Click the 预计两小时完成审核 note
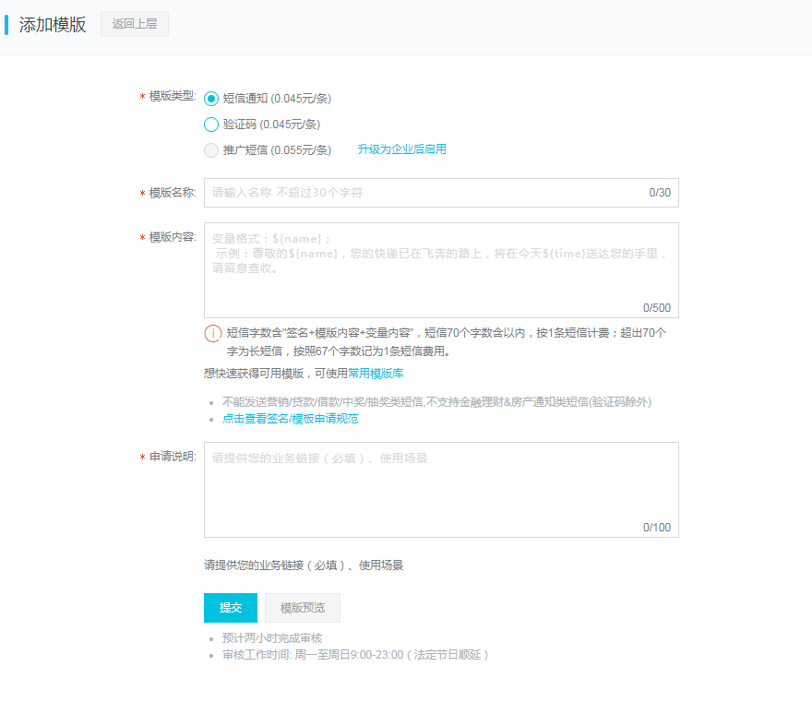The width and height of the screenshot is (812, 714). (x=272, y=637)
